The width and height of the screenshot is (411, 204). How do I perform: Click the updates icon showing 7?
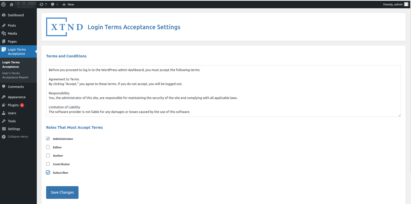coord(41,4)
